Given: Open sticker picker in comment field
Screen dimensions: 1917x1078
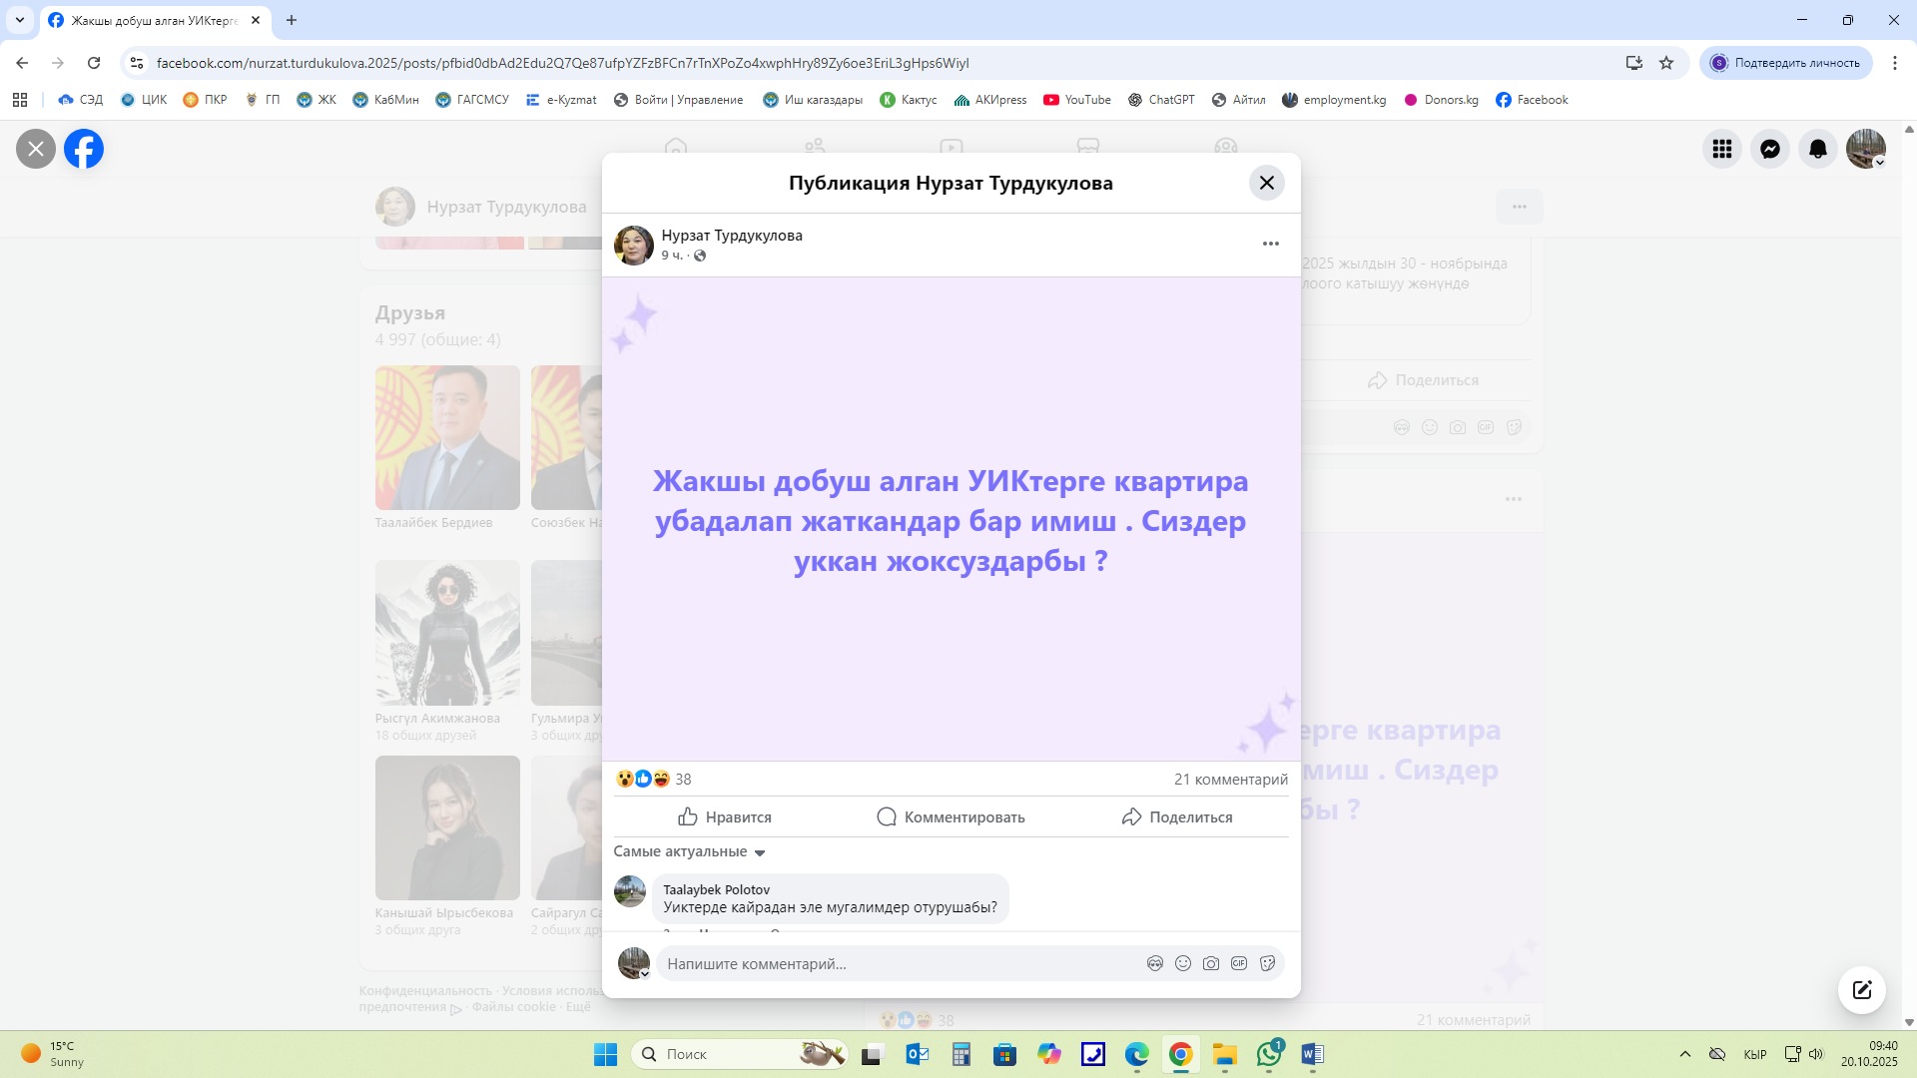Looking at the screenshot, I should (1267, 963).
